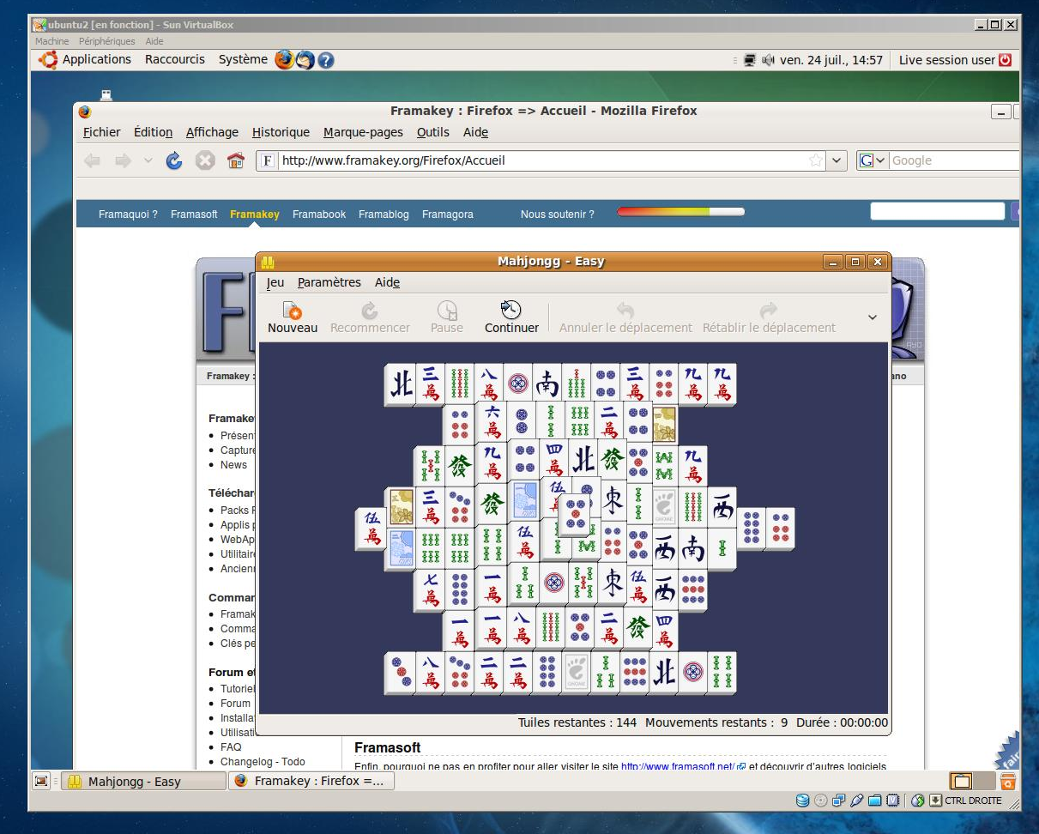Click the donation progress bar
This screenshot has width=1039, height=834.
[x=681, y=211]
